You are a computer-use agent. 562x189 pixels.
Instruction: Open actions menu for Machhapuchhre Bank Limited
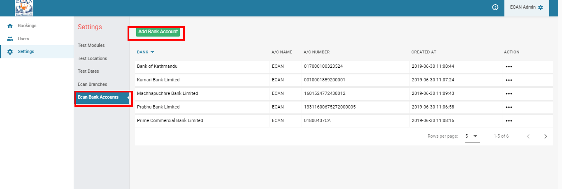pos(509,94)
